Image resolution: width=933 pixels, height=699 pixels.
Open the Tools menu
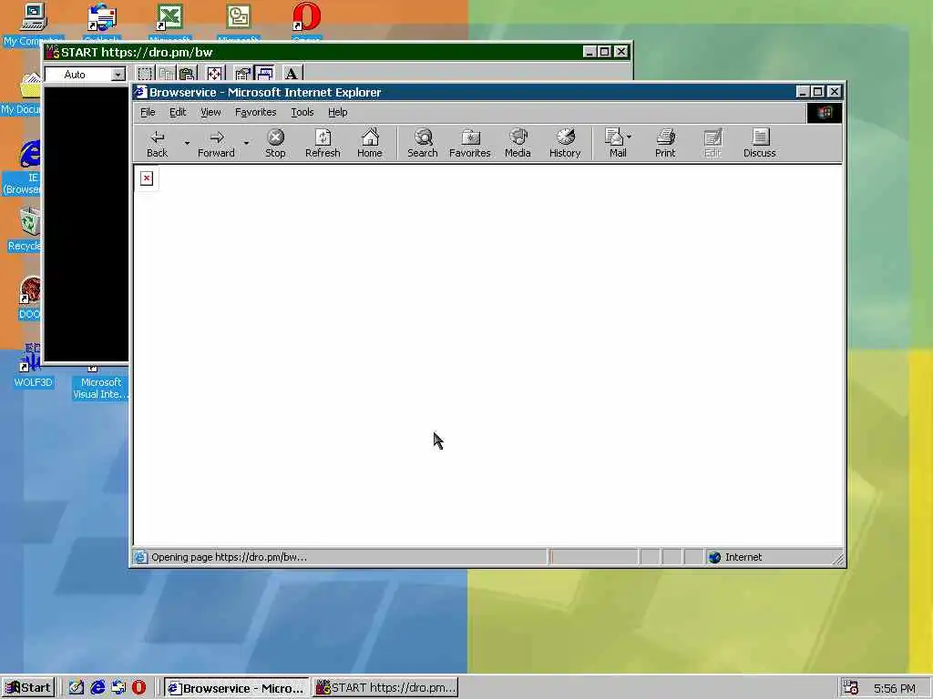pos(302,112)
